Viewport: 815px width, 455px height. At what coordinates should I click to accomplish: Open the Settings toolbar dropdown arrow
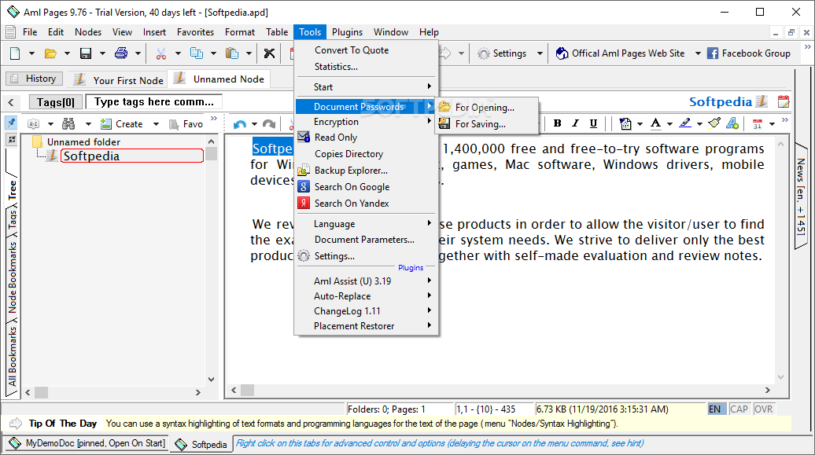[540, 53]
